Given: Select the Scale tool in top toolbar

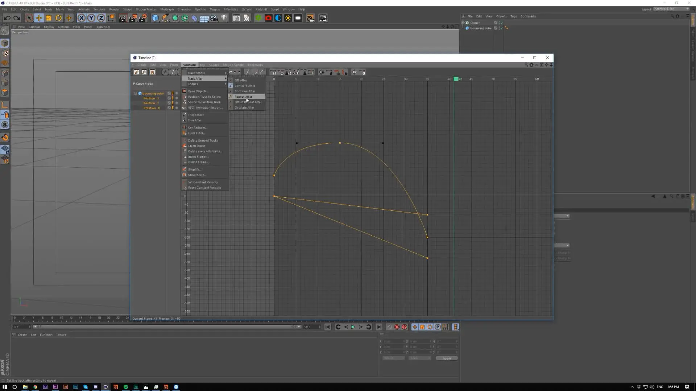Looking at the screenshot, I should [49, 18].
